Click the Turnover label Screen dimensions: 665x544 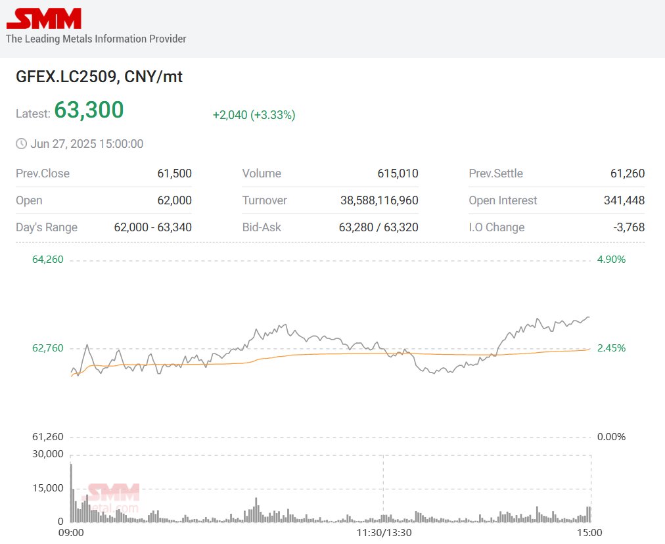[265, 200]
